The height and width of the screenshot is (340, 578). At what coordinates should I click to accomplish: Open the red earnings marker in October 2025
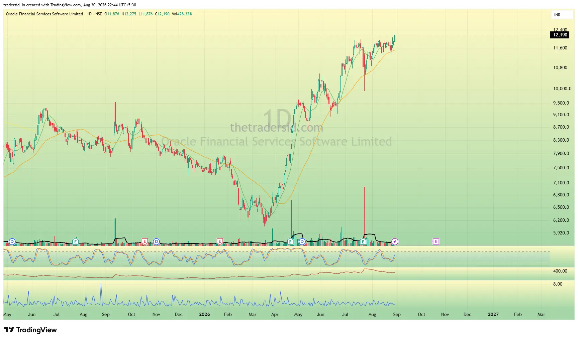pos(144,241)
